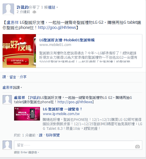Image resolution: width=146 pixels, height=159 pixels.
Task: Click 留言 action under the post
Action: pyautogui.click(x=13, y=77)
